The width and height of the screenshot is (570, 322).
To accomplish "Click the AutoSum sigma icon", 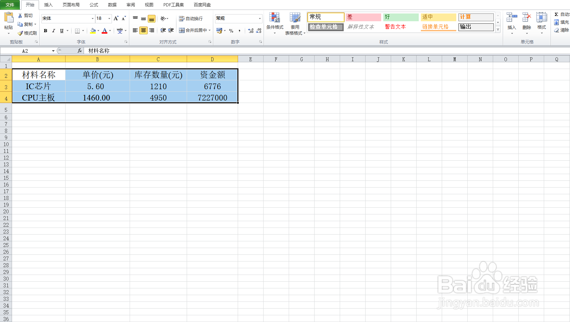I will (x=557, y=15).
